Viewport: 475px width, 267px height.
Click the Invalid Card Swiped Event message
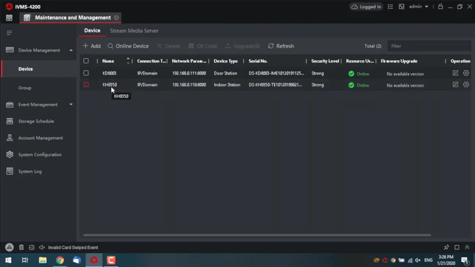(x=73, y=248)
